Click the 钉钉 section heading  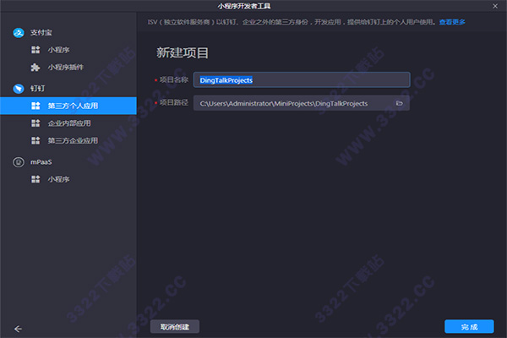pos(37,88)
